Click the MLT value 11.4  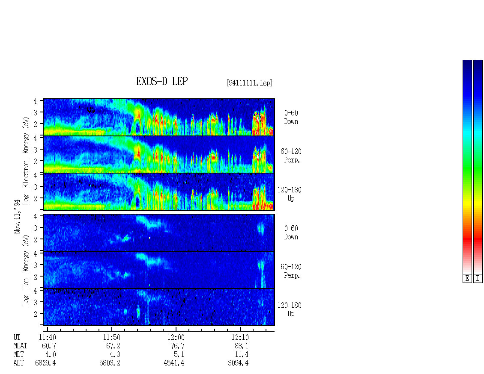point(242,355)
